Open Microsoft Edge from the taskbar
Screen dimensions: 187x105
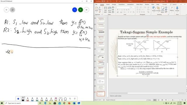(x=45, y=103)
